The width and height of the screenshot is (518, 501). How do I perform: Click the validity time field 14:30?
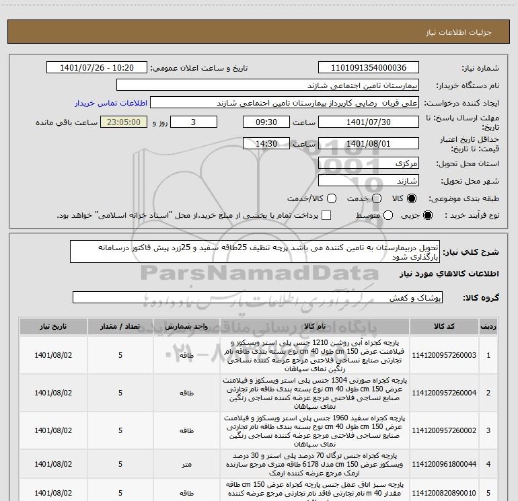266,143
